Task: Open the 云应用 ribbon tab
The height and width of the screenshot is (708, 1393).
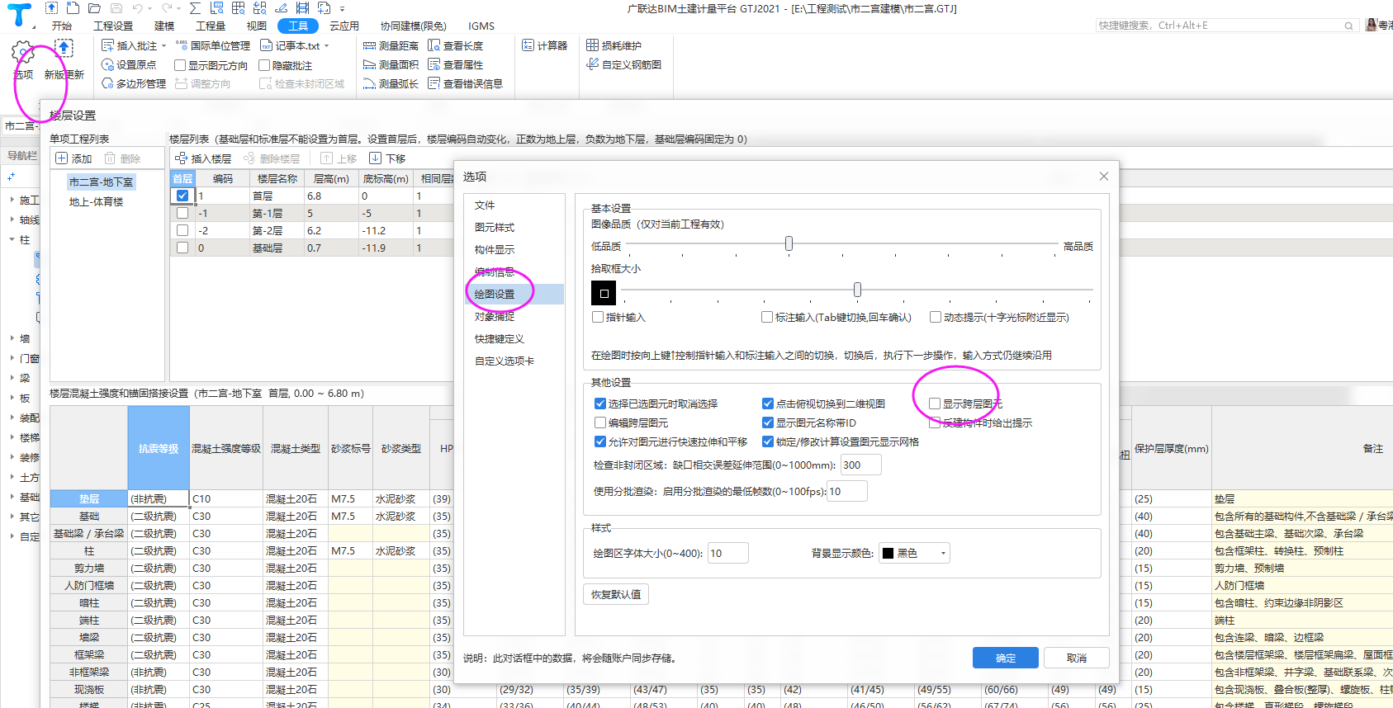Action: (344, 26)
